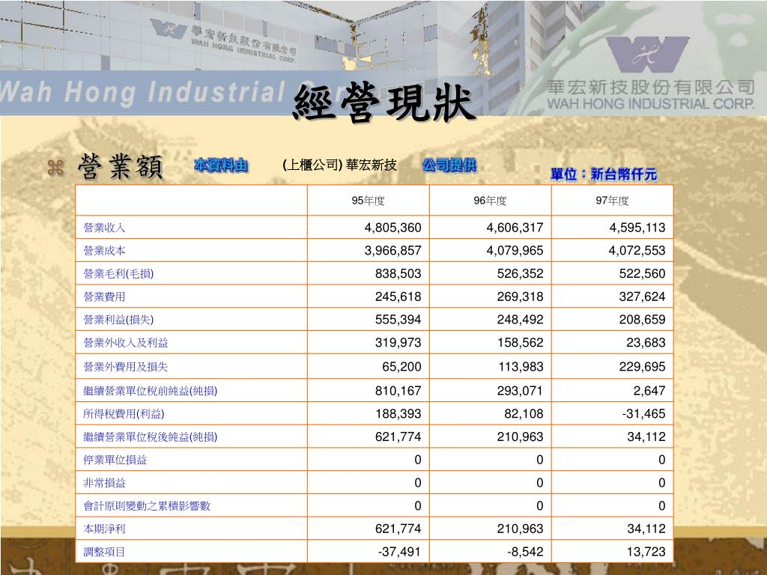Viewport: 767px width, 575px height.
Task: Click the 營業毛利(毛損) row label
Action: pos(118,273)
